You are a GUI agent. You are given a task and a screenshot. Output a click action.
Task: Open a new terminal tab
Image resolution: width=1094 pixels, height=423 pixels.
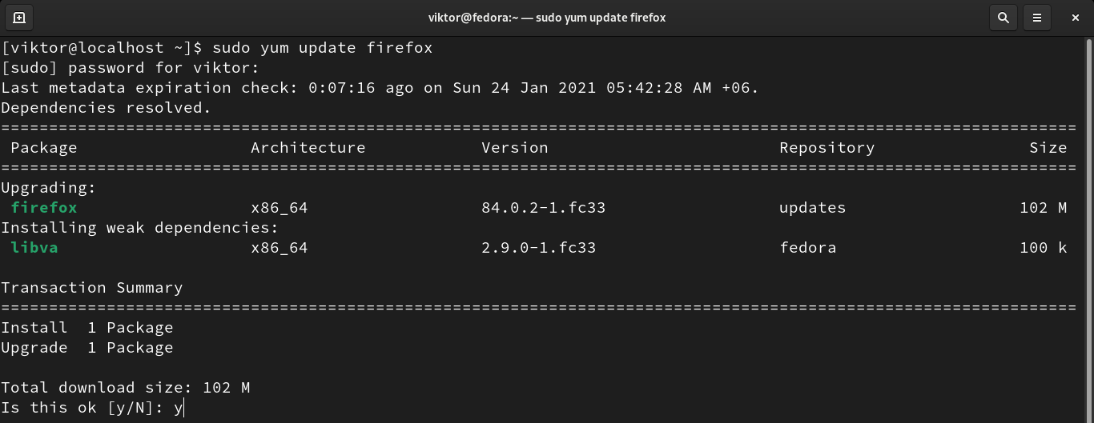pyautogui.click(x=19, y=17)
